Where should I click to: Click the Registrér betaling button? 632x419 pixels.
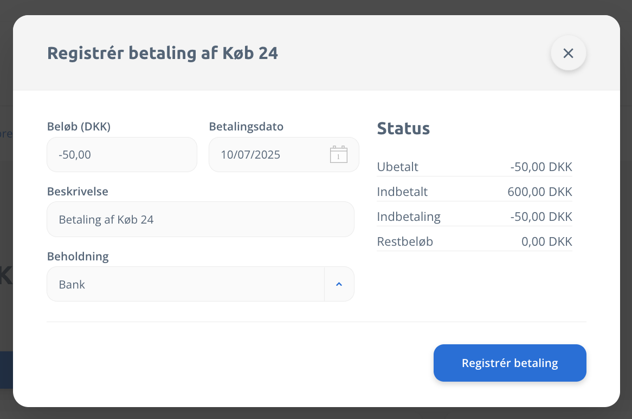(510, 363)
